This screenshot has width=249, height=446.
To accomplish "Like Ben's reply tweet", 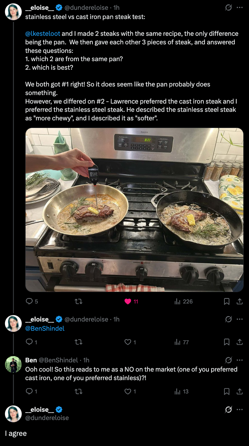I will [128, 392].
